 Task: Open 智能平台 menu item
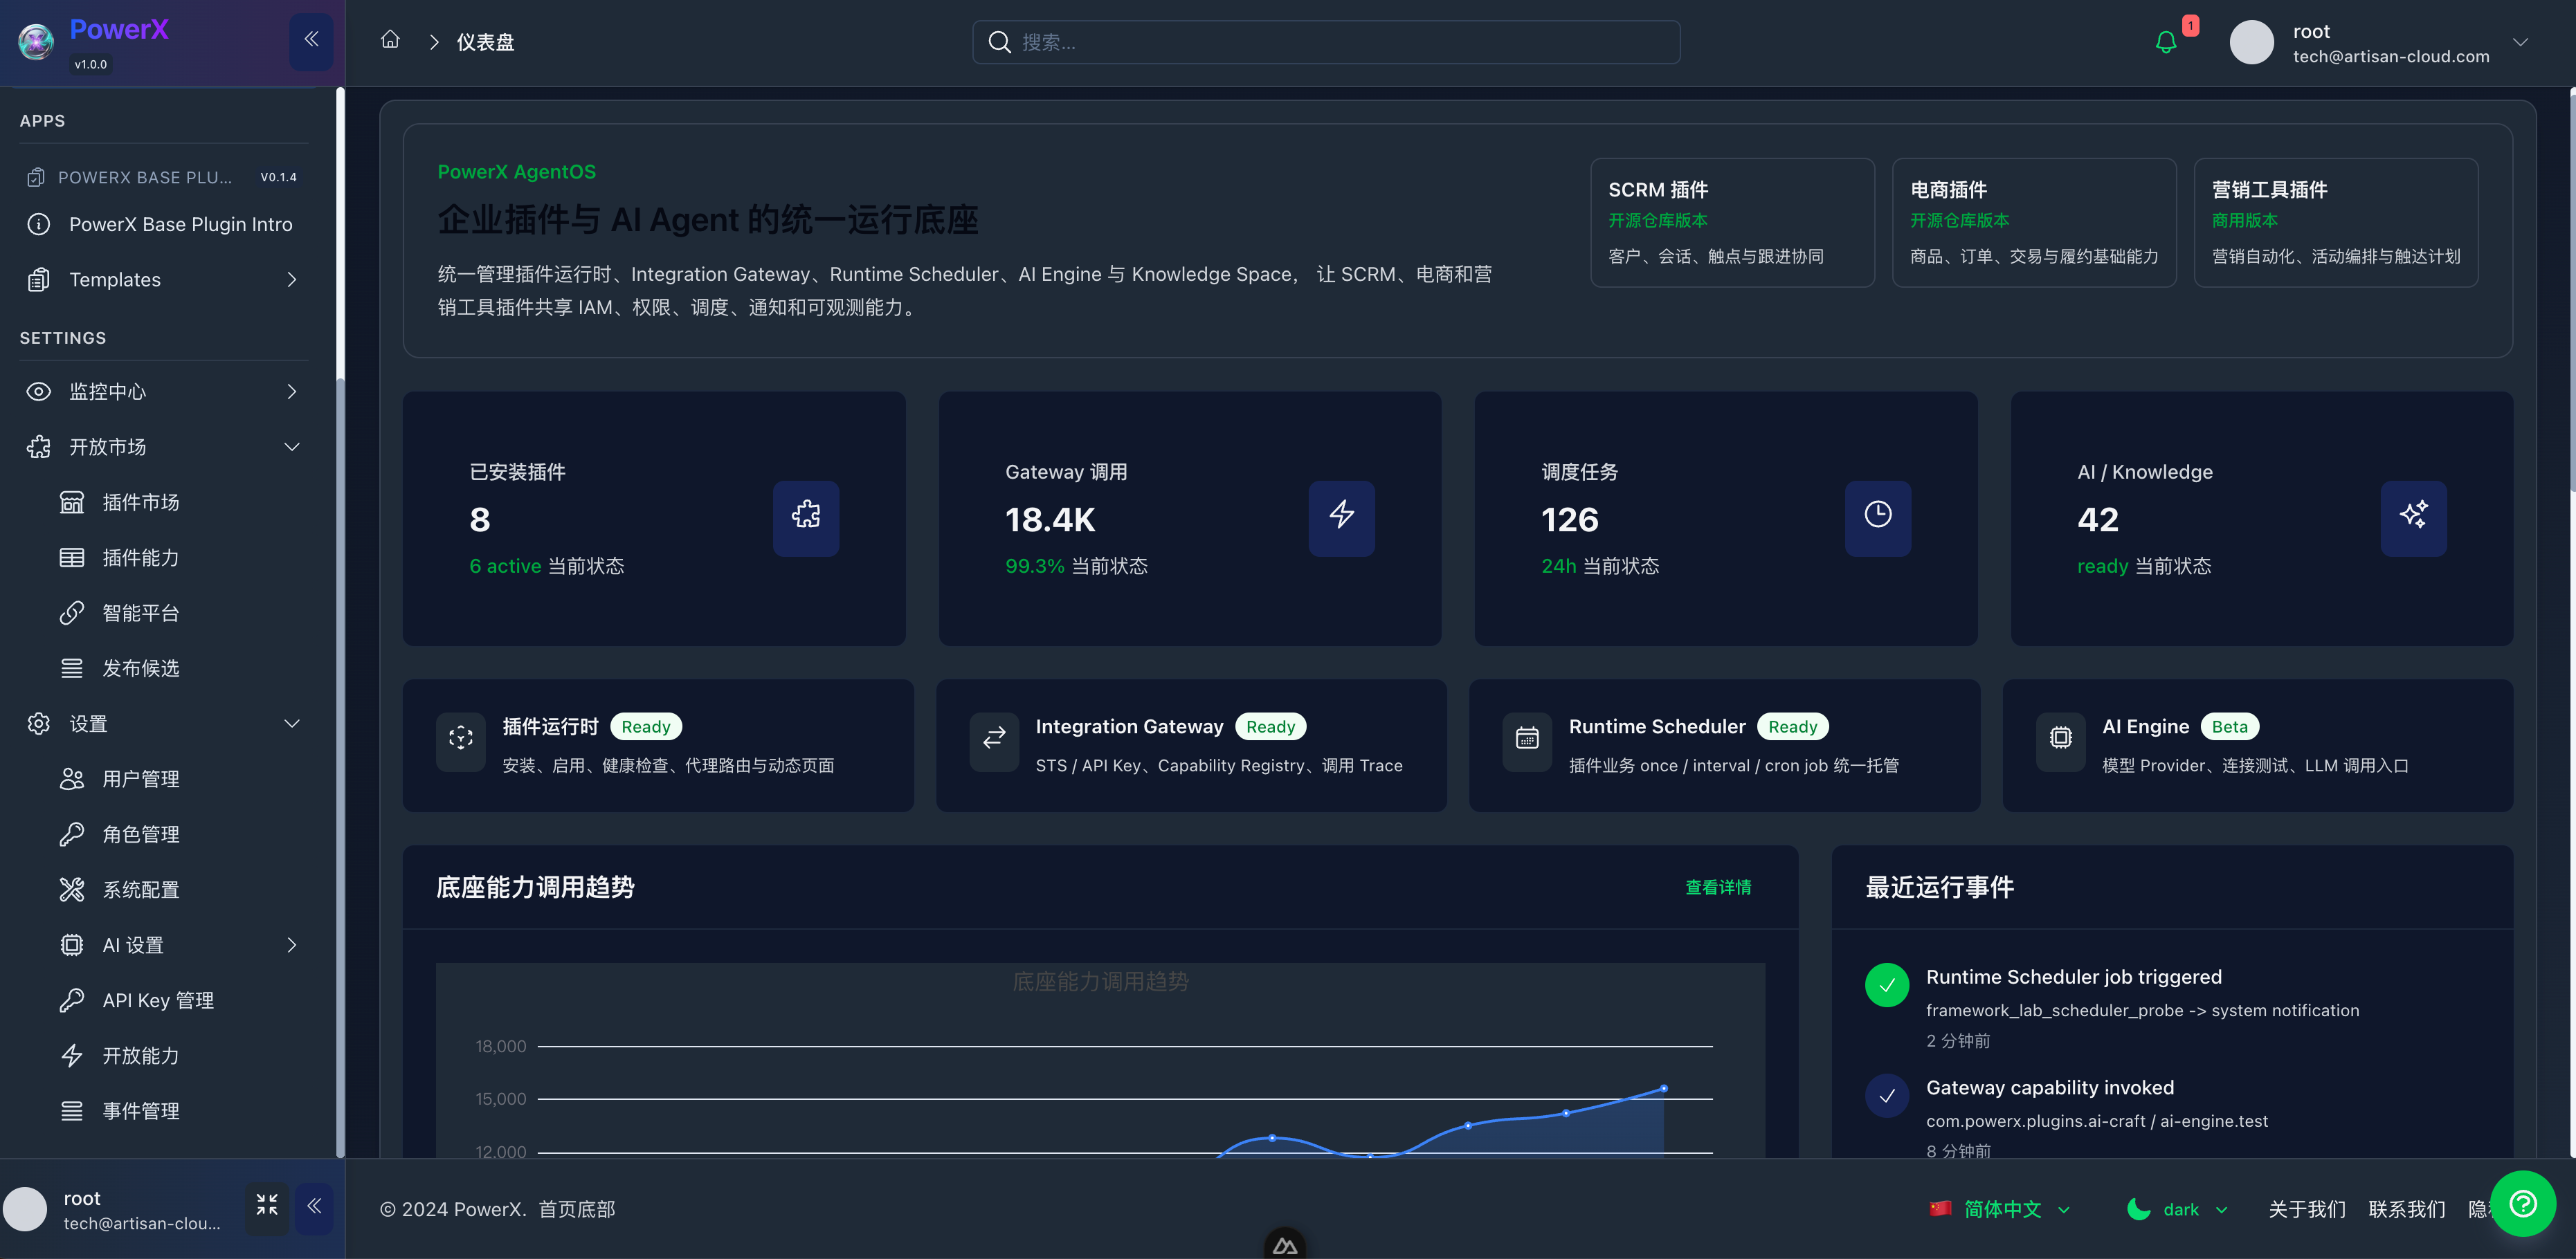click(180, 612)
